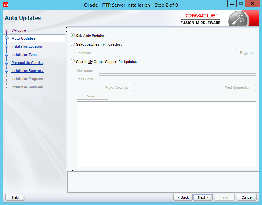Image resolution: width=262 pixels, height=205 pixels.
Task: Click the Installation Summary step bullet icon
Action: [x=6, y=71]
